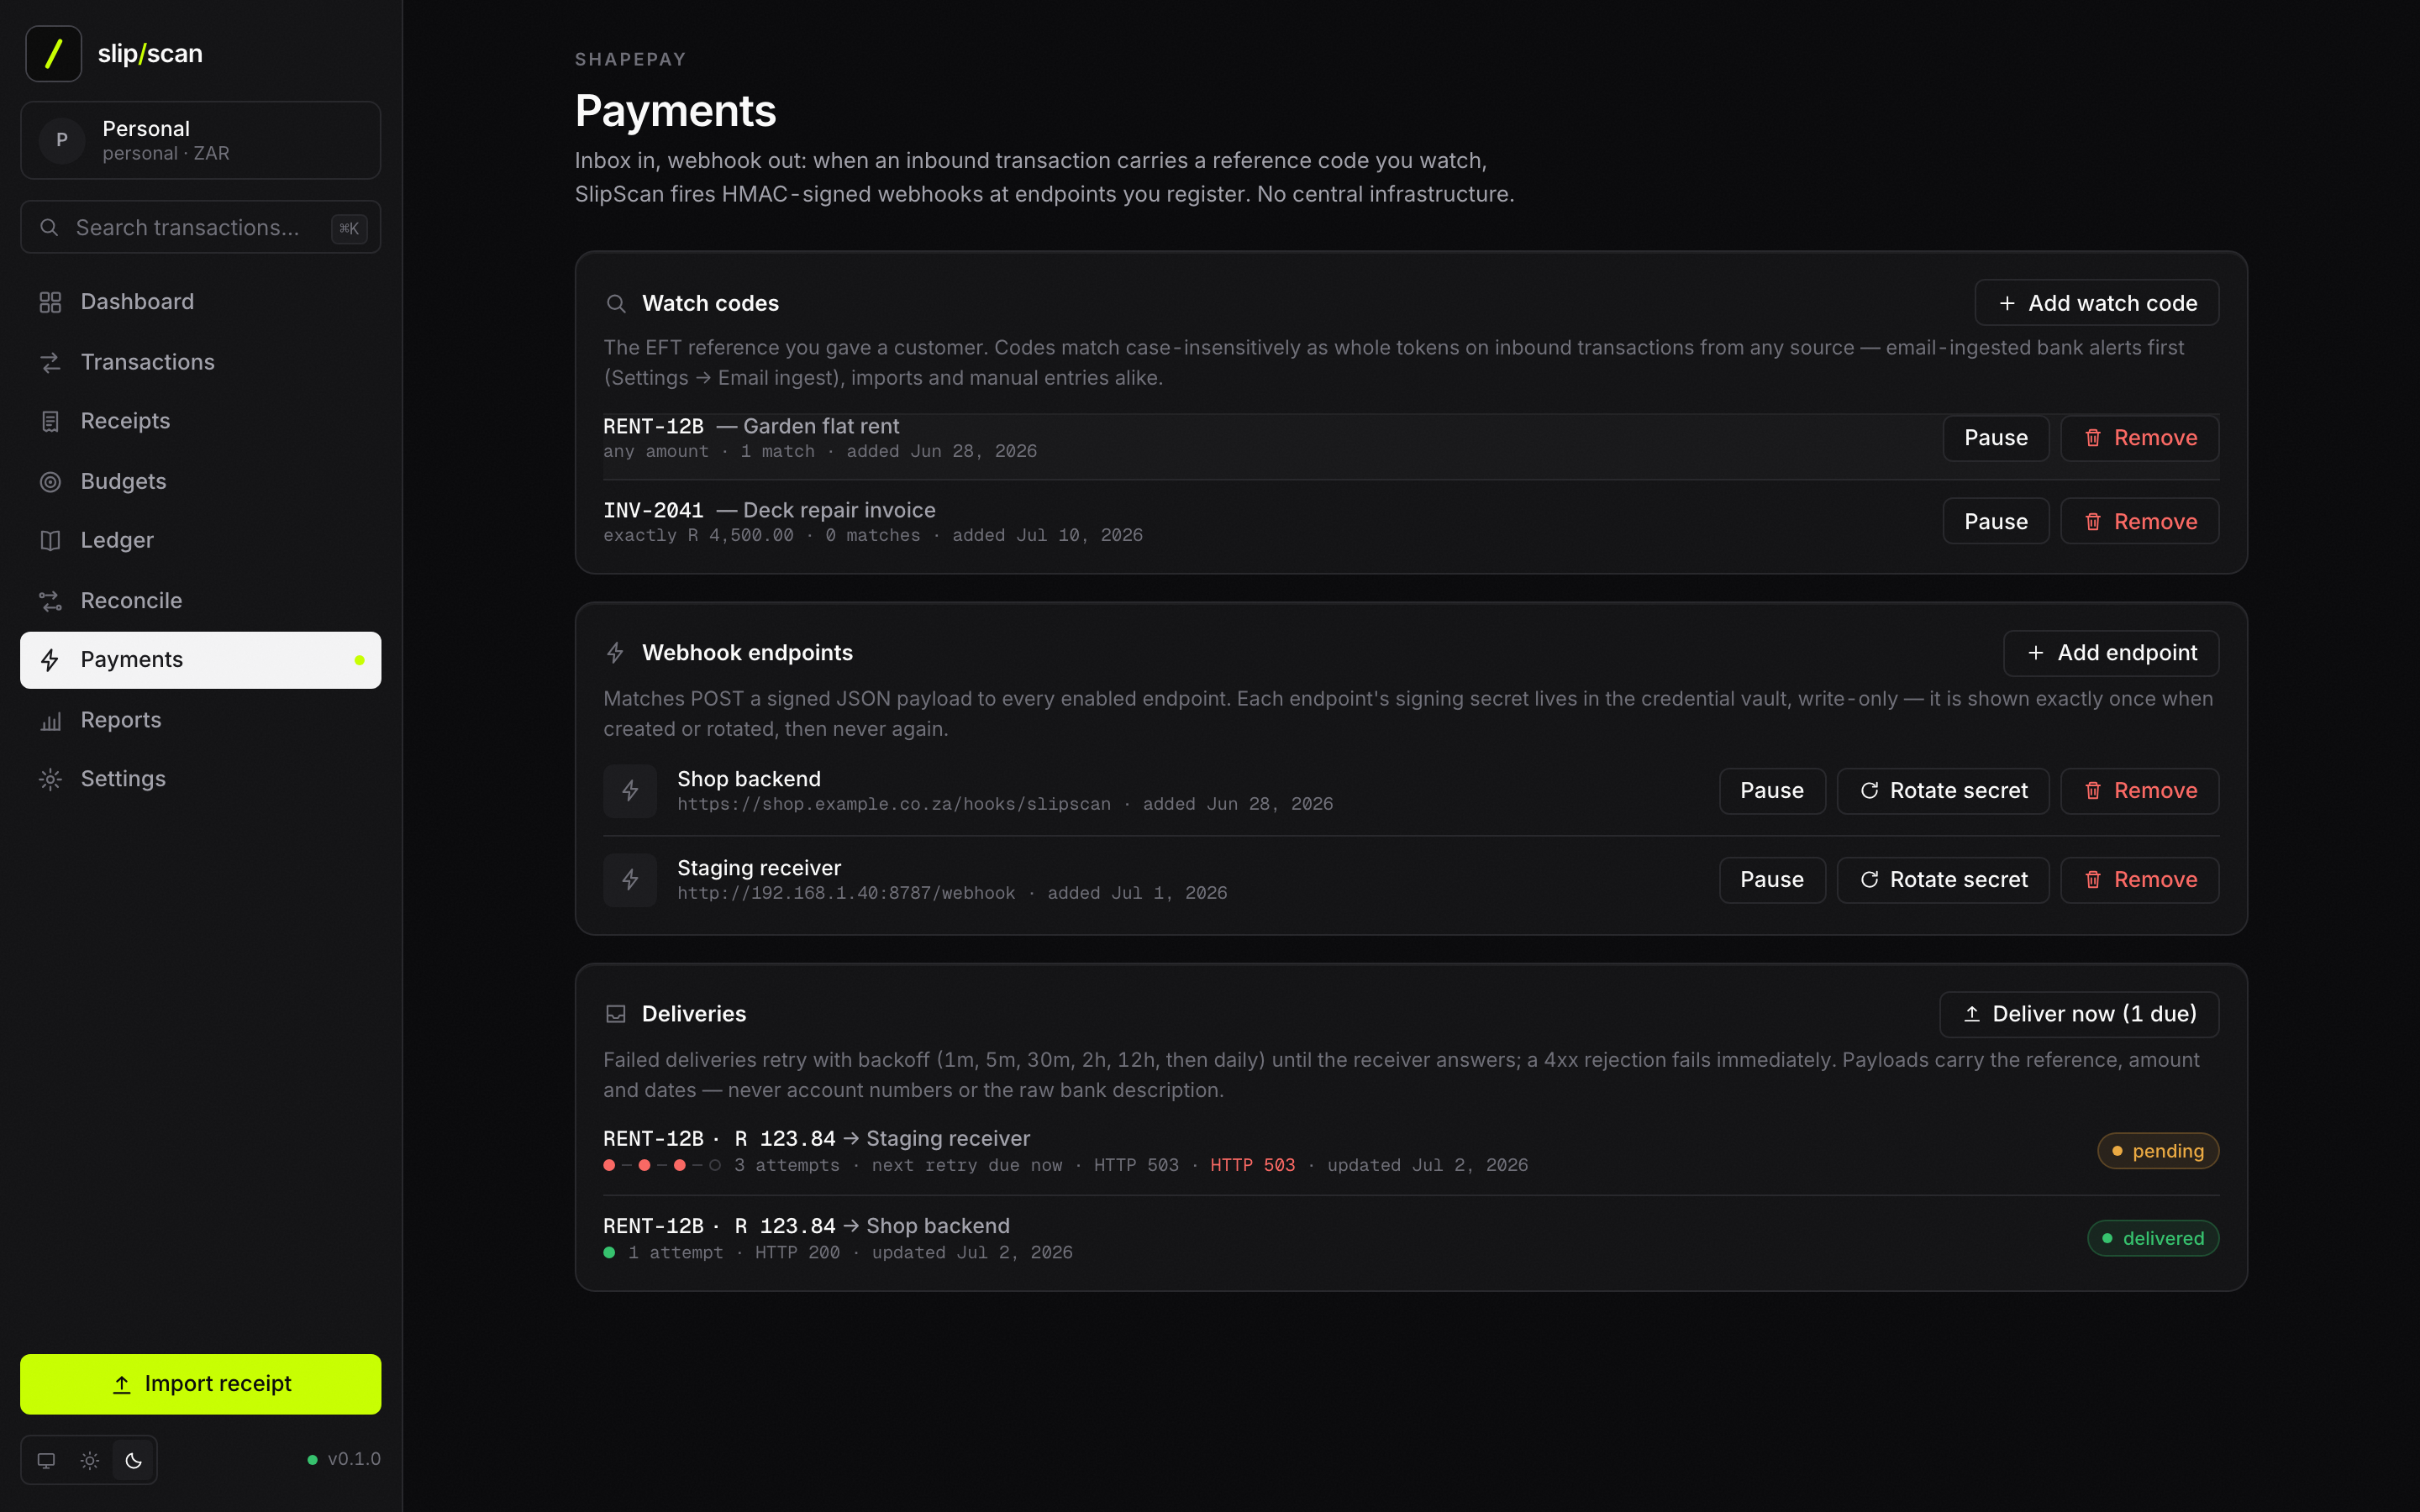Click the Import receipt button
The height and width of the screenshot is (1512, 2420).
[200, 1384]
